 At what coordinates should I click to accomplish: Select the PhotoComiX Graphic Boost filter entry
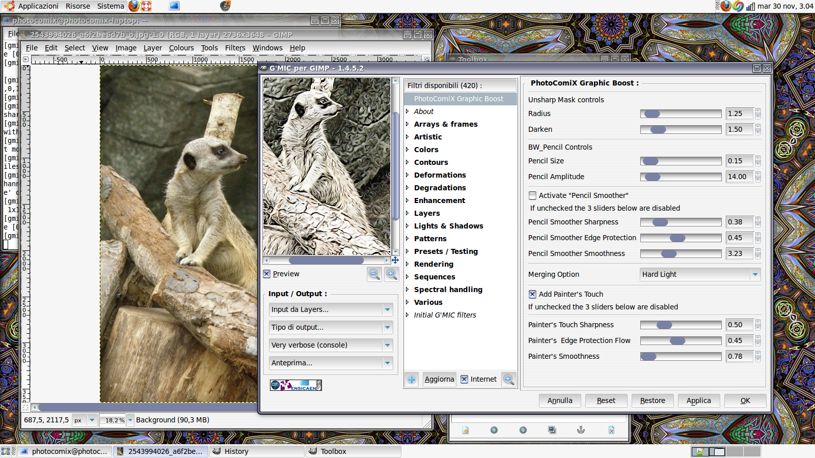click(460, 99)
